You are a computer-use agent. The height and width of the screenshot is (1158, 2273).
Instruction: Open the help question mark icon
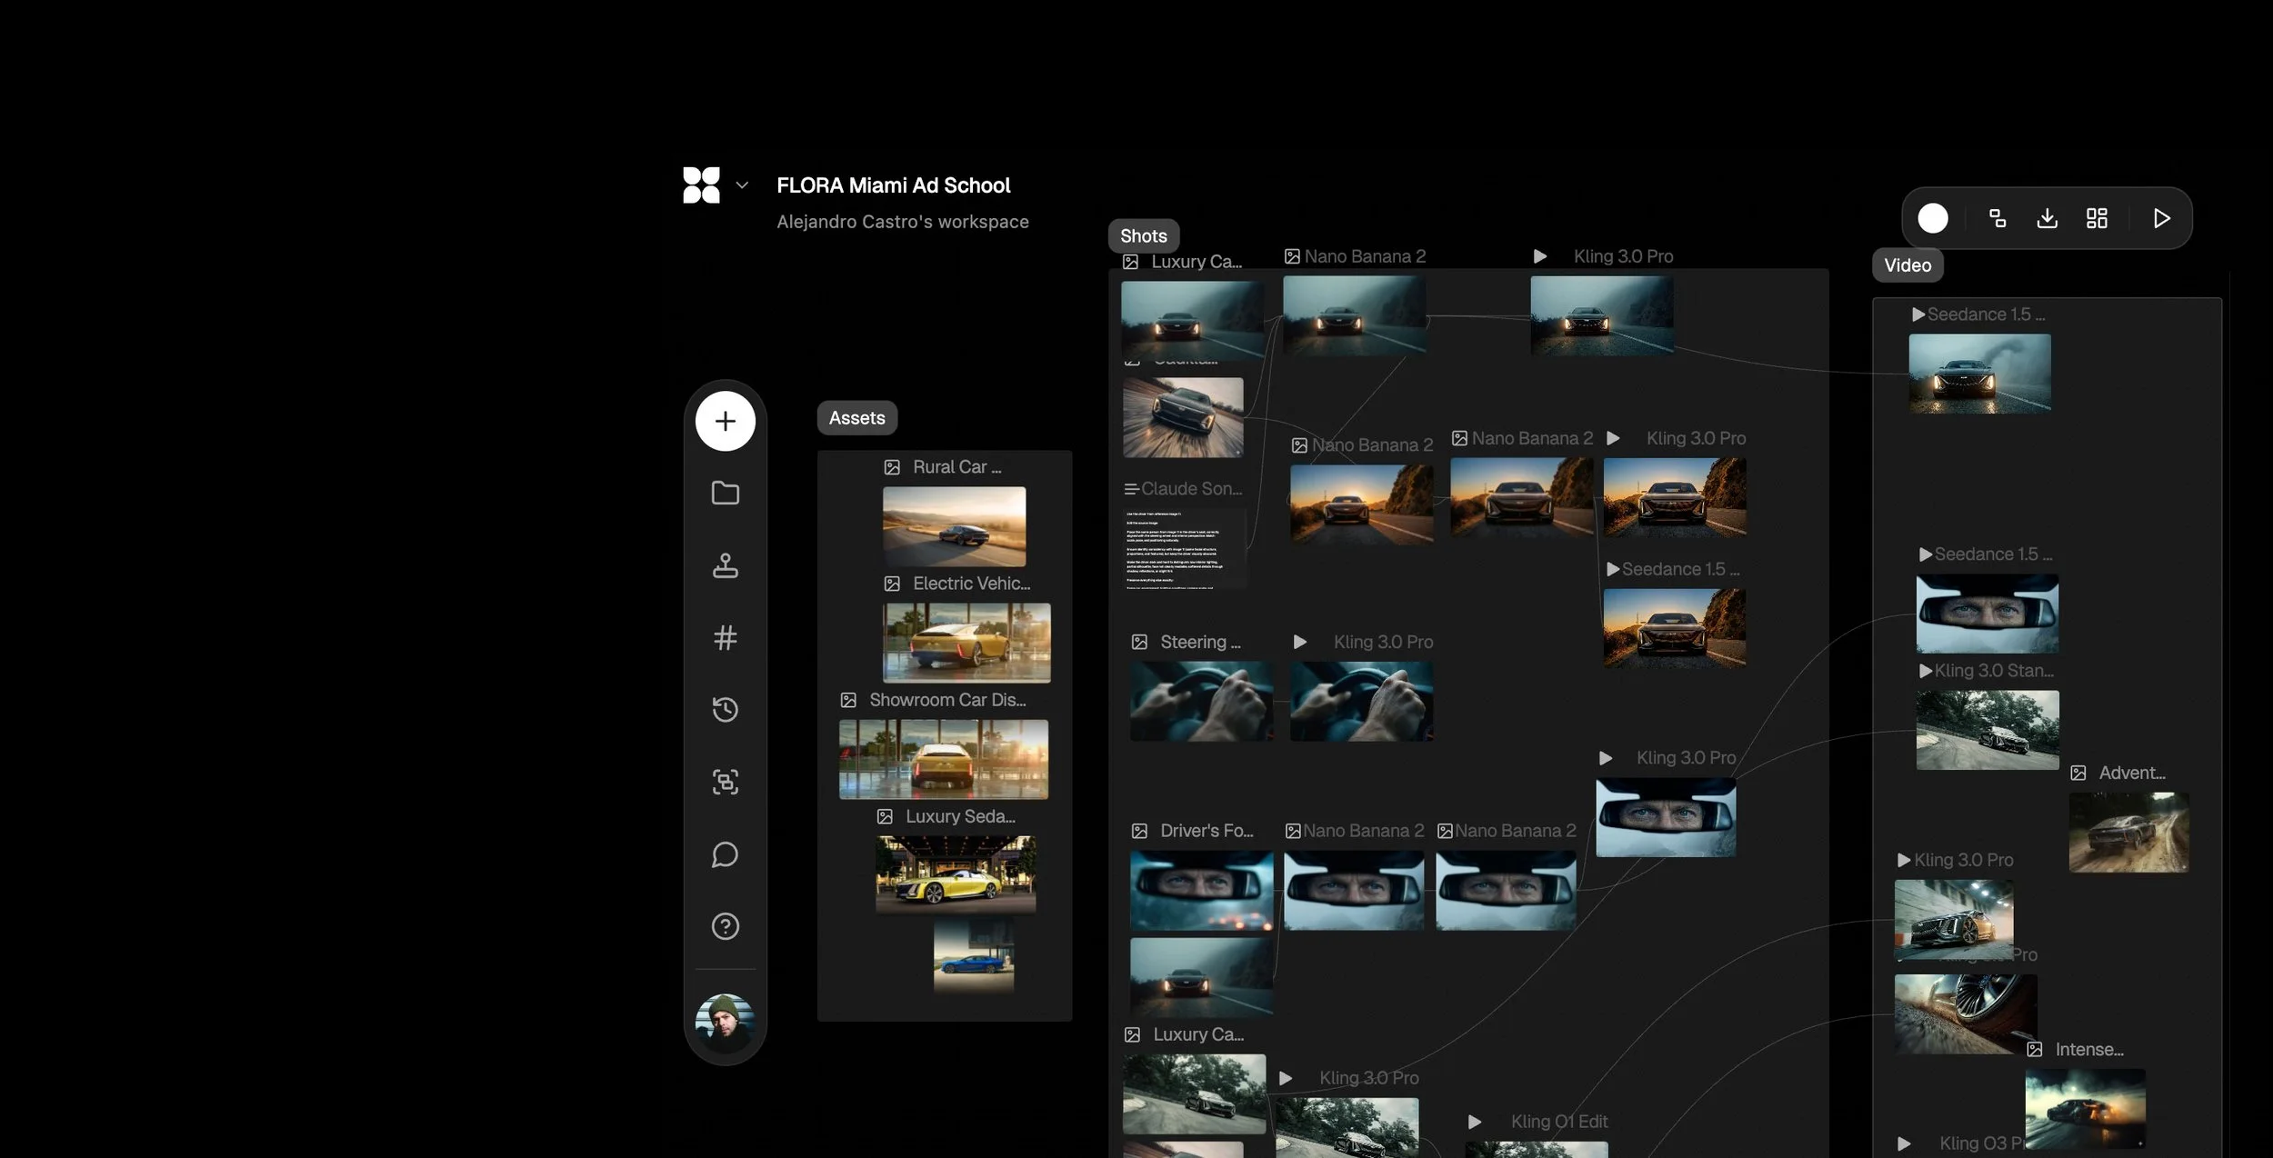725,926
